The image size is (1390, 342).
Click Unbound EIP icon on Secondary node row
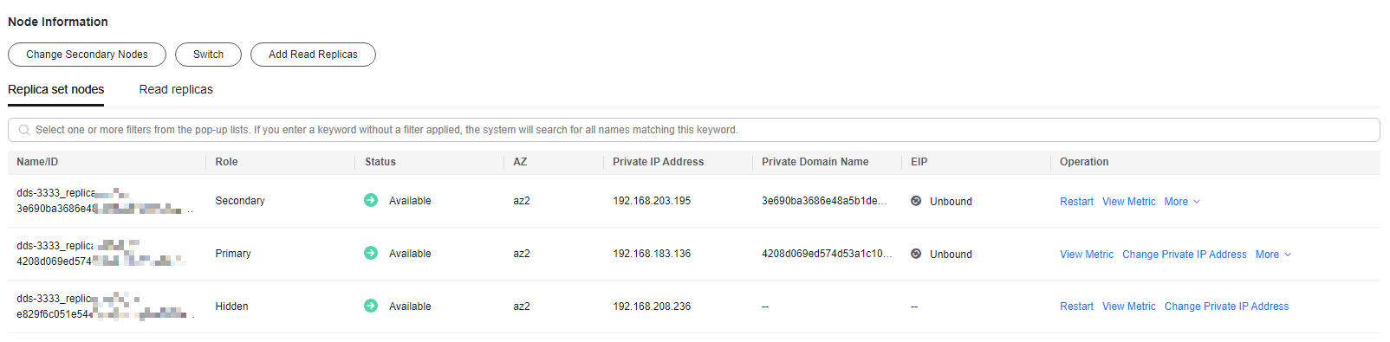(916, 201)
